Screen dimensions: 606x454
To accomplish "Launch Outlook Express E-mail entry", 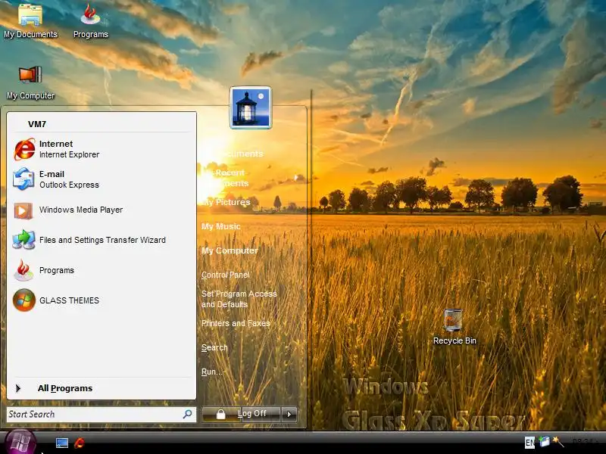I will coord(102,179).
